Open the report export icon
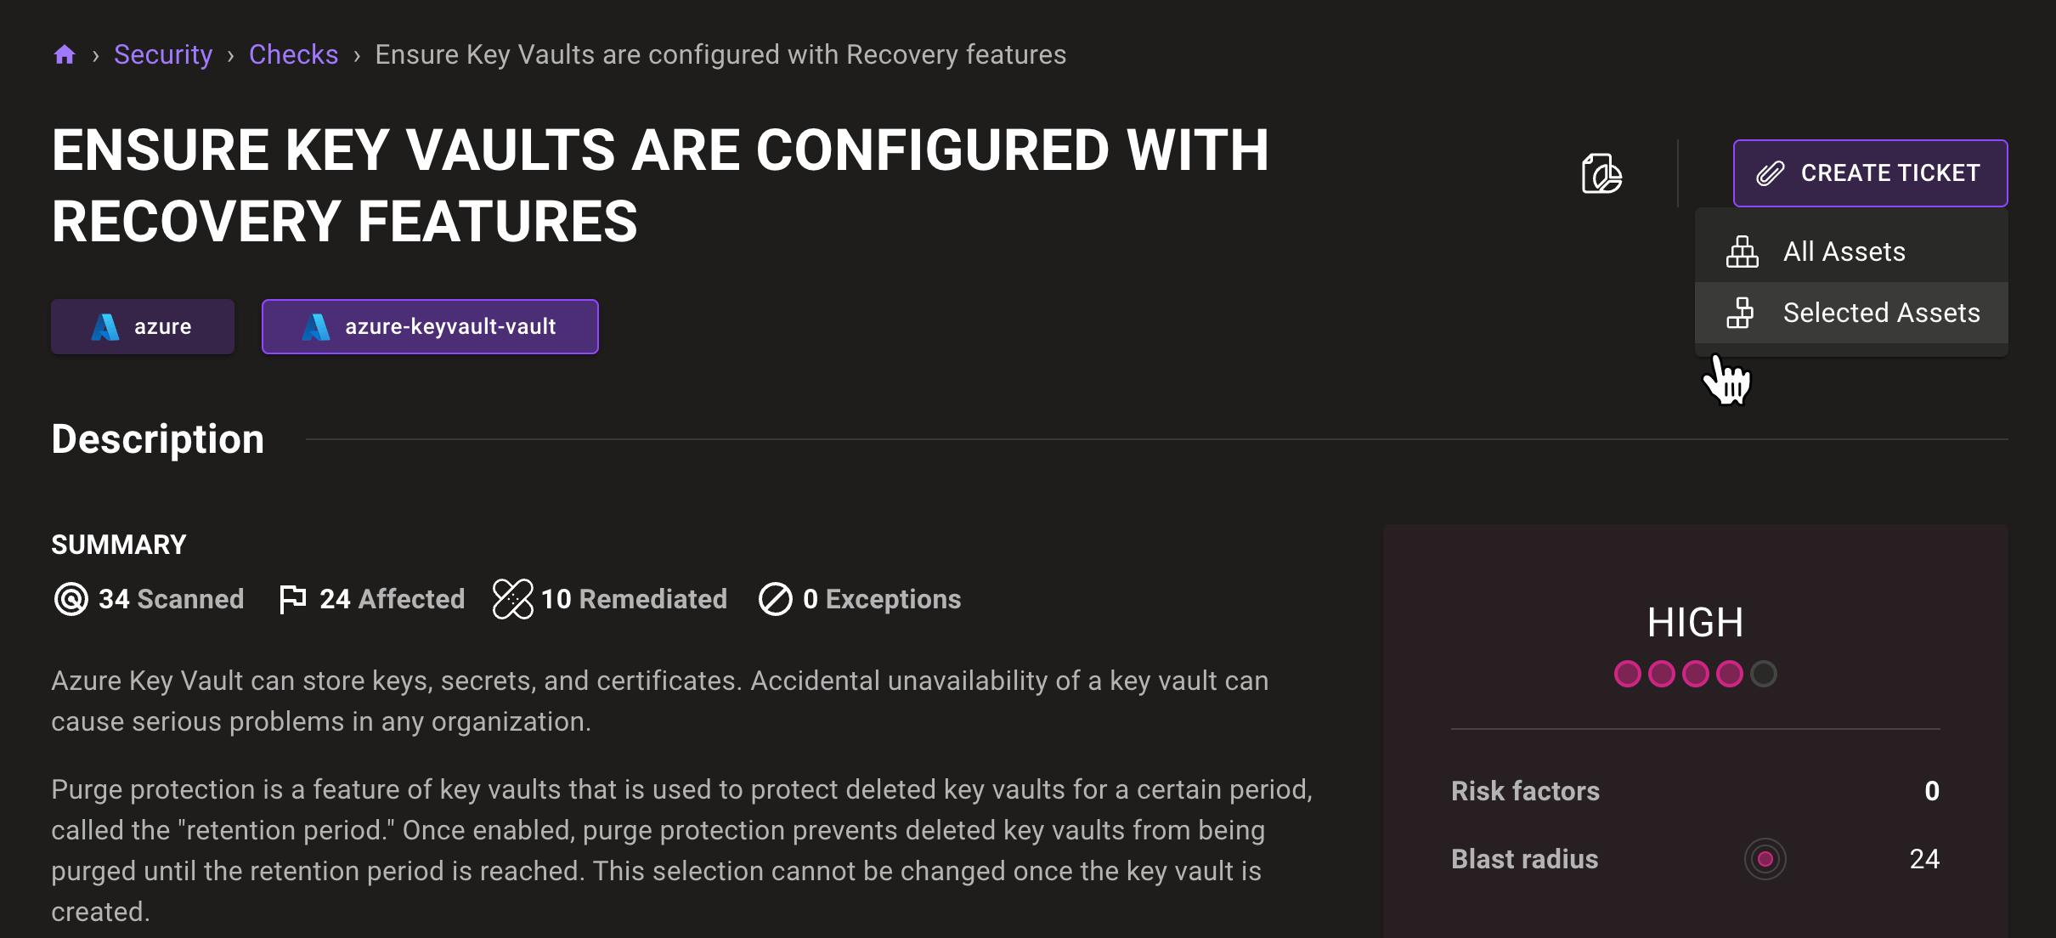 [1601, 173]
